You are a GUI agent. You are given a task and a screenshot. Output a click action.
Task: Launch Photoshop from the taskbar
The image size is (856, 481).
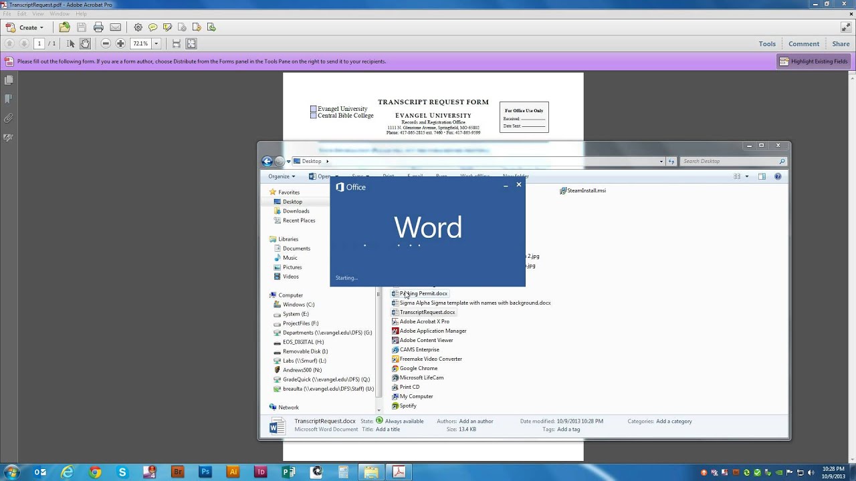tap(205, 472)
